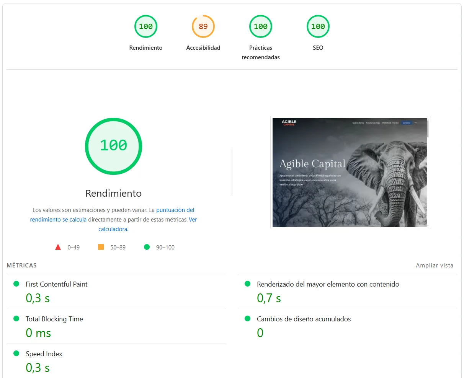Click the red triangle 0–49 legend icon

pyautogui.click(x=58, y=247)
